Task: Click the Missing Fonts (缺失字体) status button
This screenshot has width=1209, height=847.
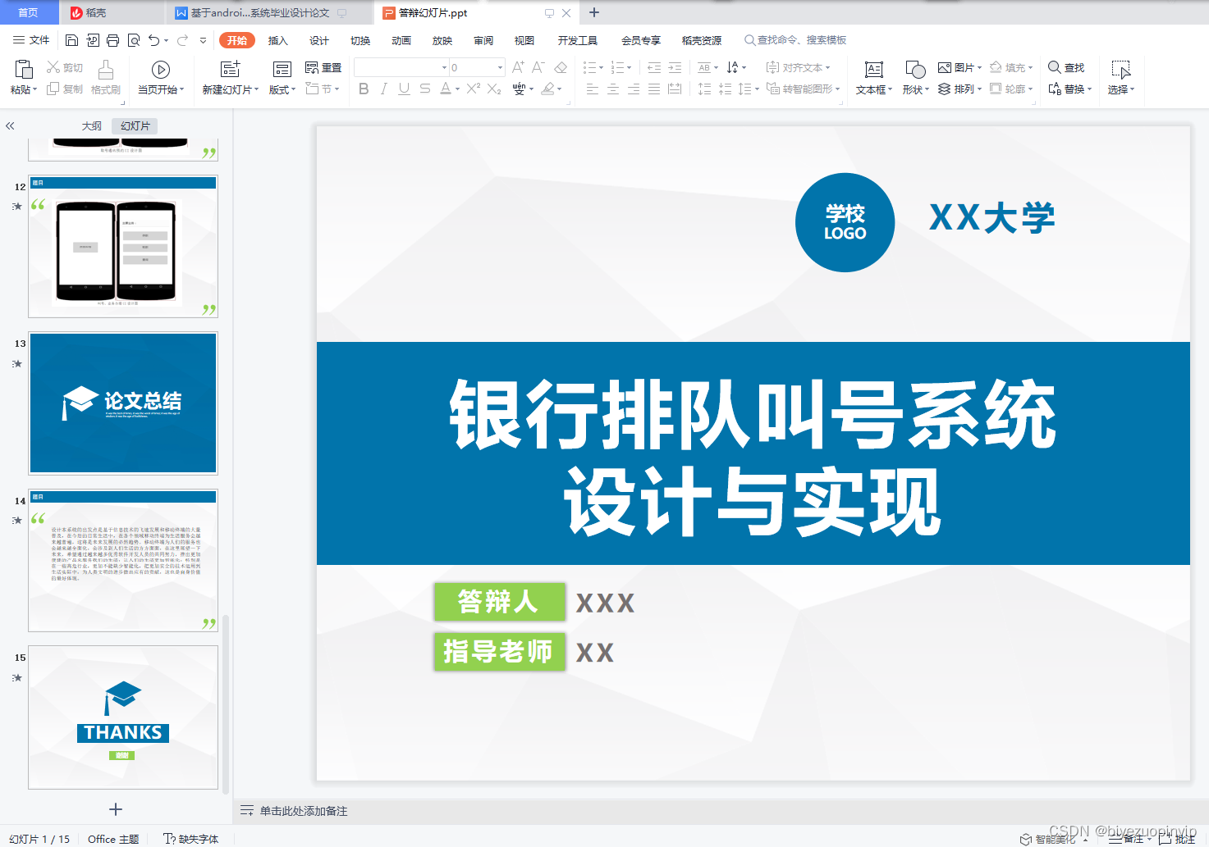Action: point(191,839)
